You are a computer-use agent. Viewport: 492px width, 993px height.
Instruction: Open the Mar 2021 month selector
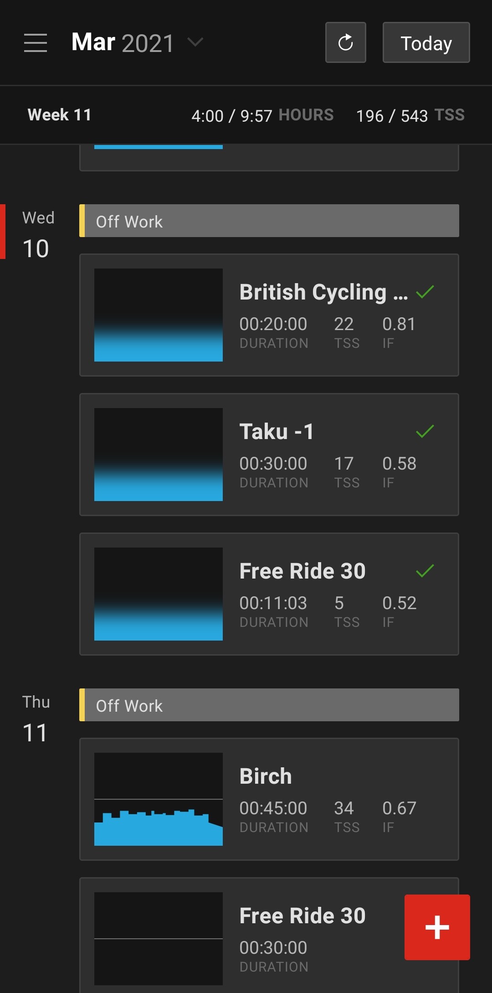(123, 43)
